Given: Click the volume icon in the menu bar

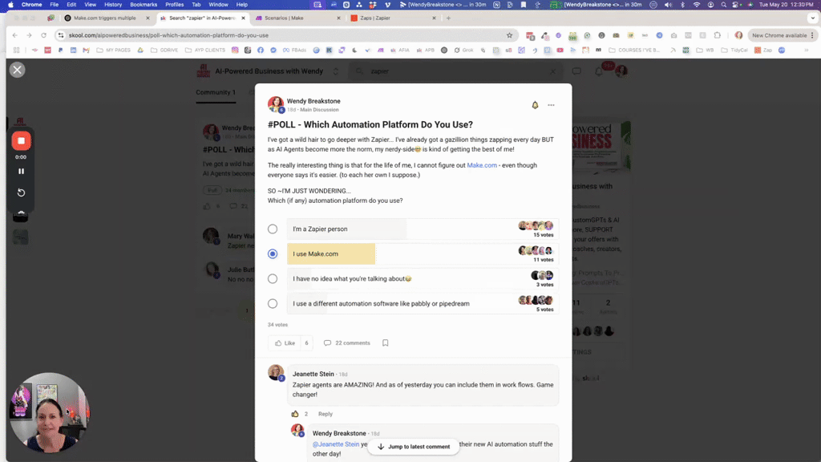Looking at the screenshot, I should [668, 4].
